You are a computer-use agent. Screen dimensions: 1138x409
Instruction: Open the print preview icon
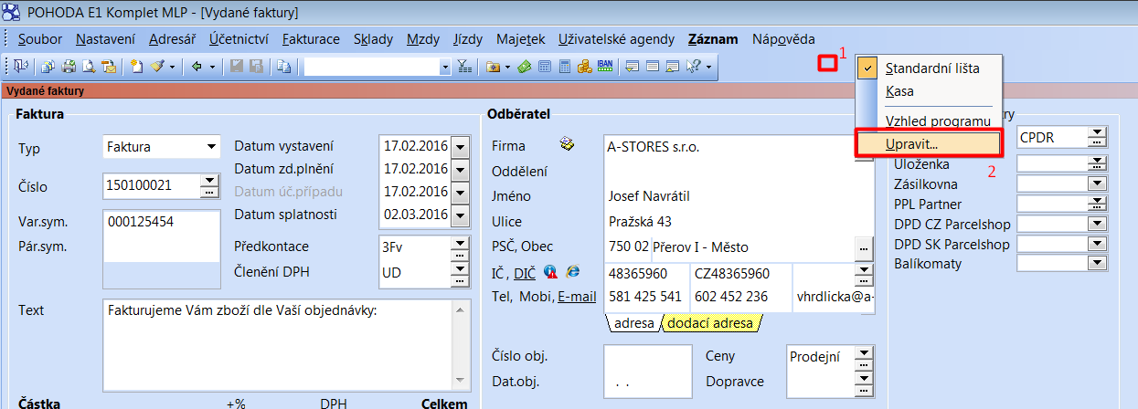pyautogui.click(x=89, y=66)
